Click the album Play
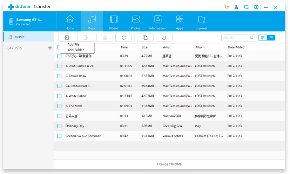 [198, 126]
